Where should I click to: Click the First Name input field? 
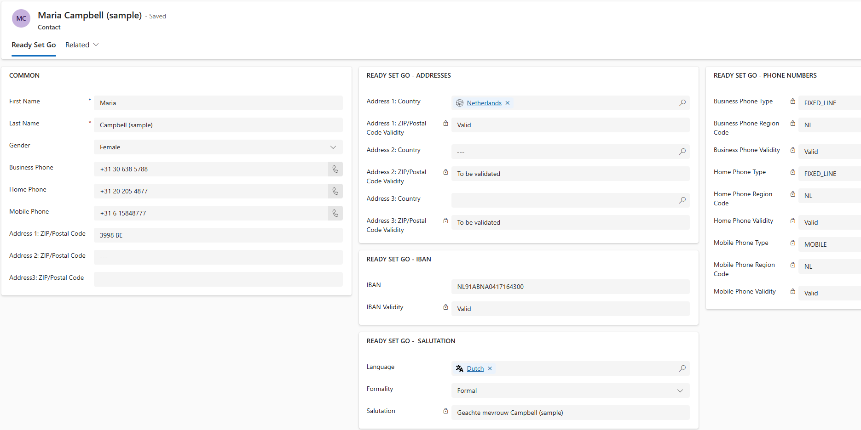218,102
